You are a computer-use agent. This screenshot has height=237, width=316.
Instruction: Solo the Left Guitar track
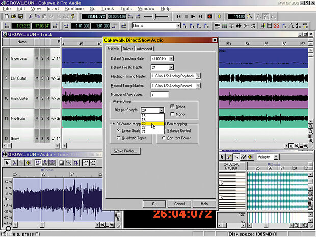tap(42, 78)
